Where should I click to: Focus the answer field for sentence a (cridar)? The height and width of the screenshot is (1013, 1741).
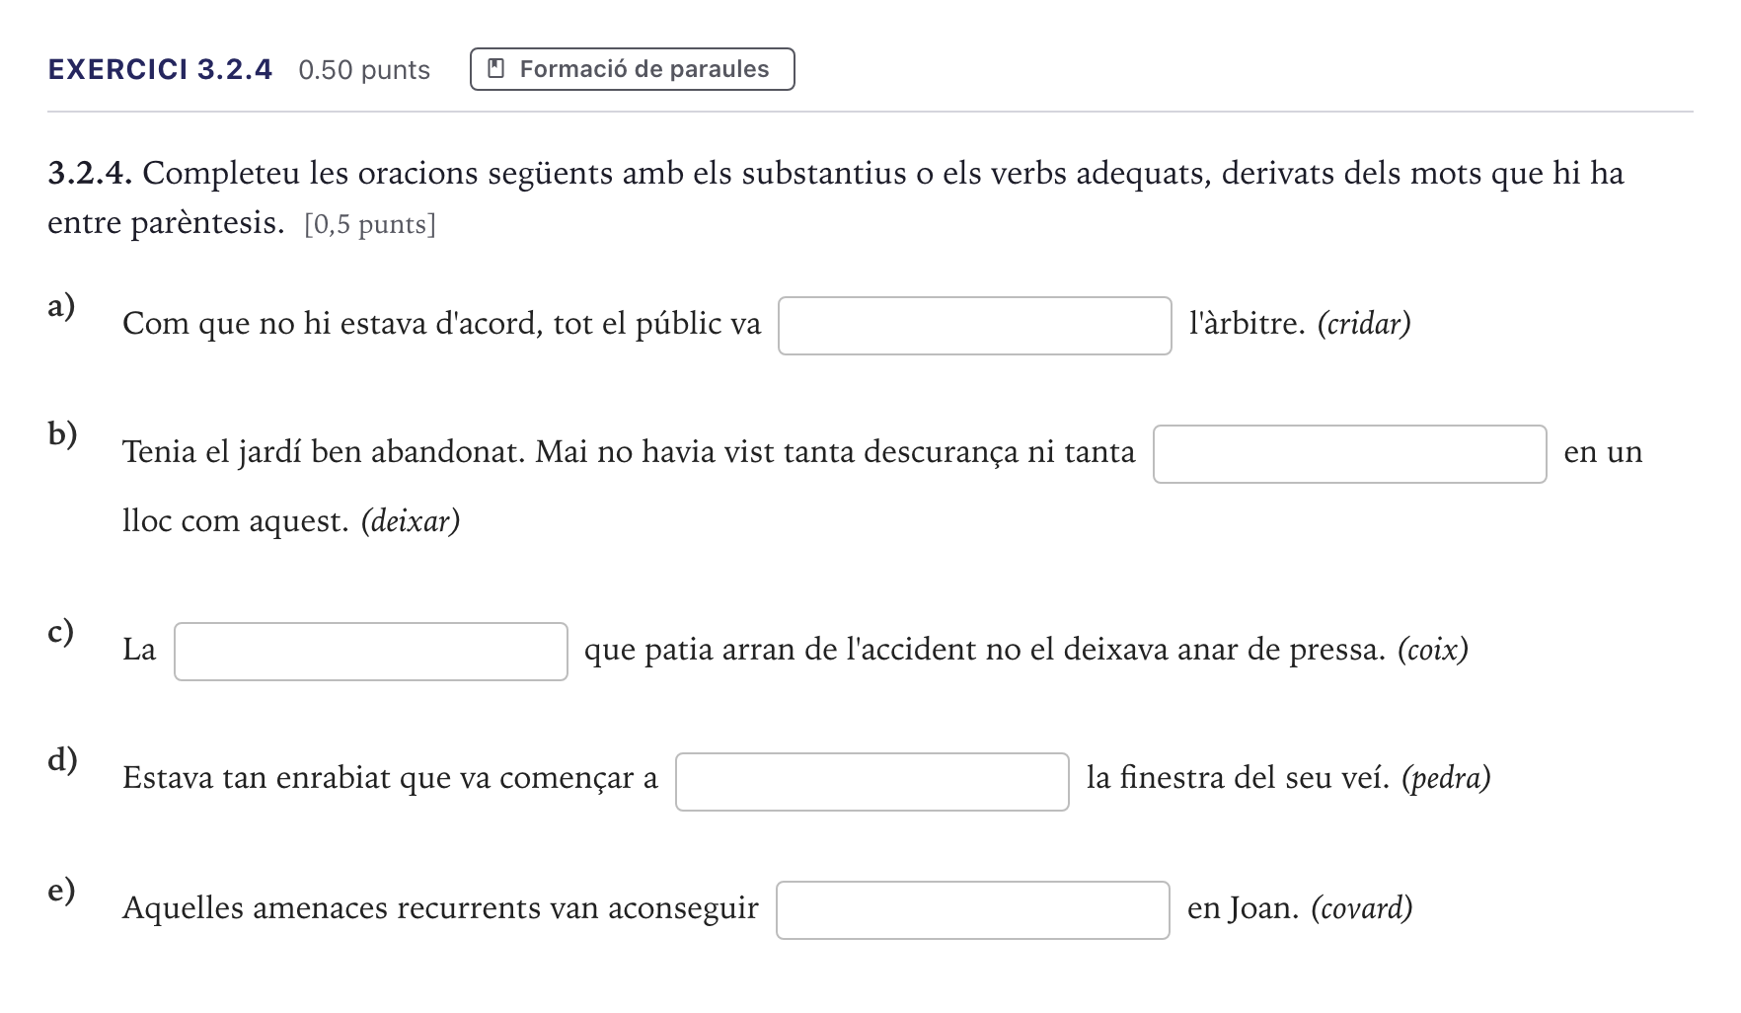(974, 326)
